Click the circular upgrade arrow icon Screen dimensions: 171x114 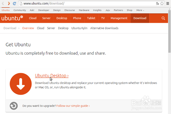14,106
